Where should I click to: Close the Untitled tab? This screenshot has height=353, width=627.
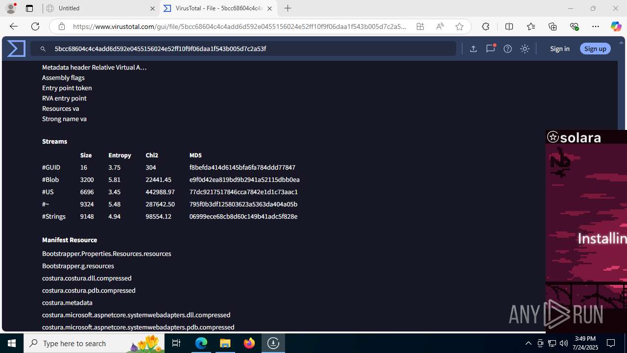(152, 8)
